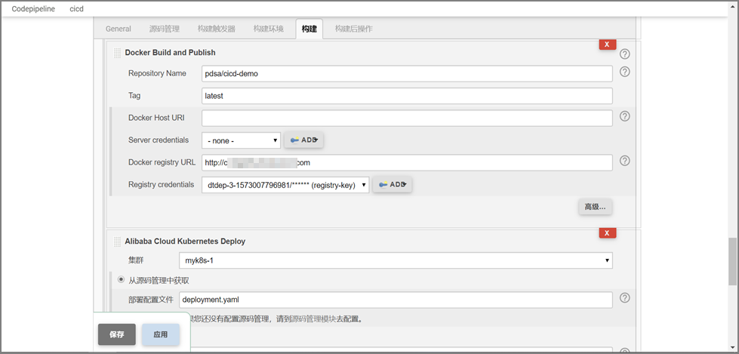
Task: Switch to the 源码管理 tab
Action: coord(165,29)
